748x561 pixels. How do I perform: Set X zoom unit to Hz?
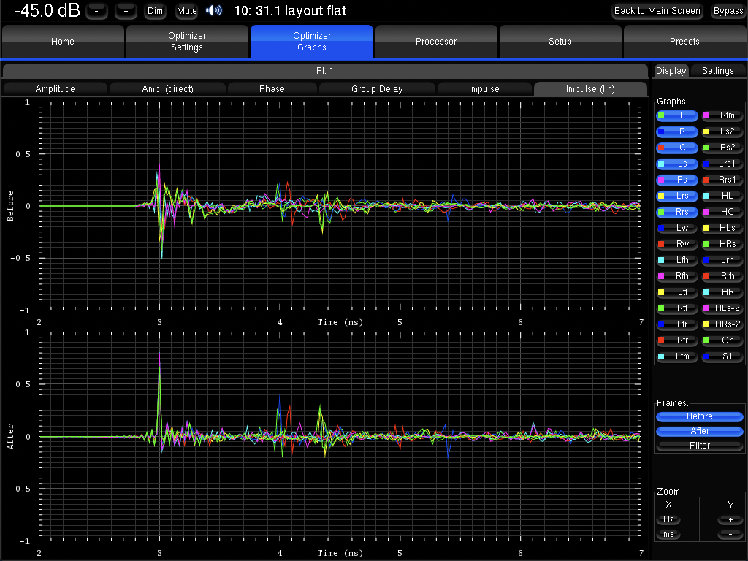pyautogui.click(x=668, y=519)
